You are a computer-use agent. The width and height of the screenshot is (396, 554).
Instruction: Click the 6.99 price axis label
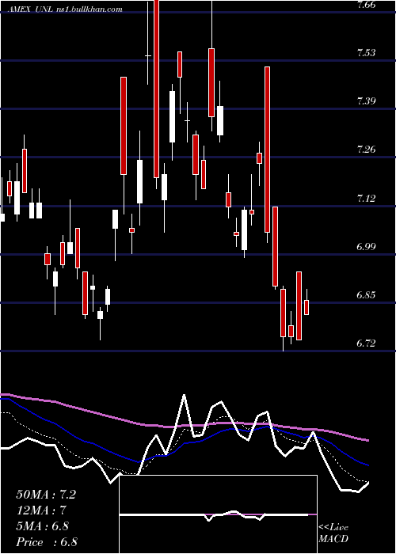click(x=366, y=247)
